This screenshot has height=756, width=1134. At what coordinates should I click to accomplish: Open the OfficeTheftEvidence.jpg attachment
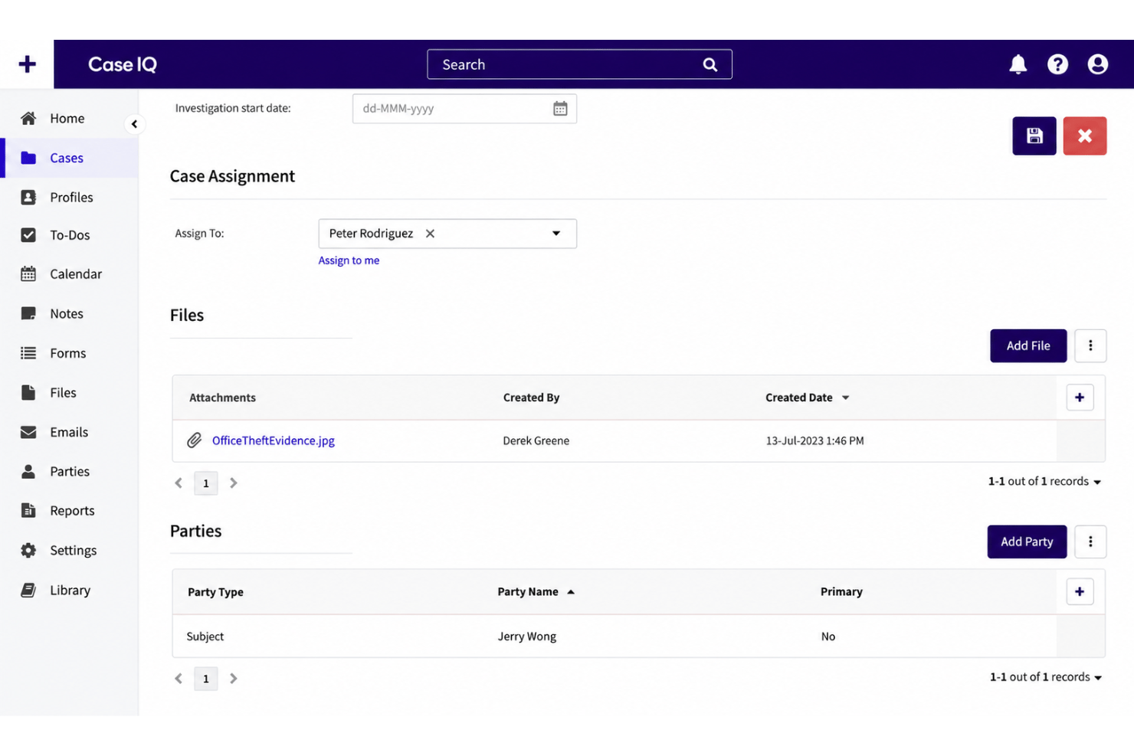pyautogui.click(x=273, y=440)
